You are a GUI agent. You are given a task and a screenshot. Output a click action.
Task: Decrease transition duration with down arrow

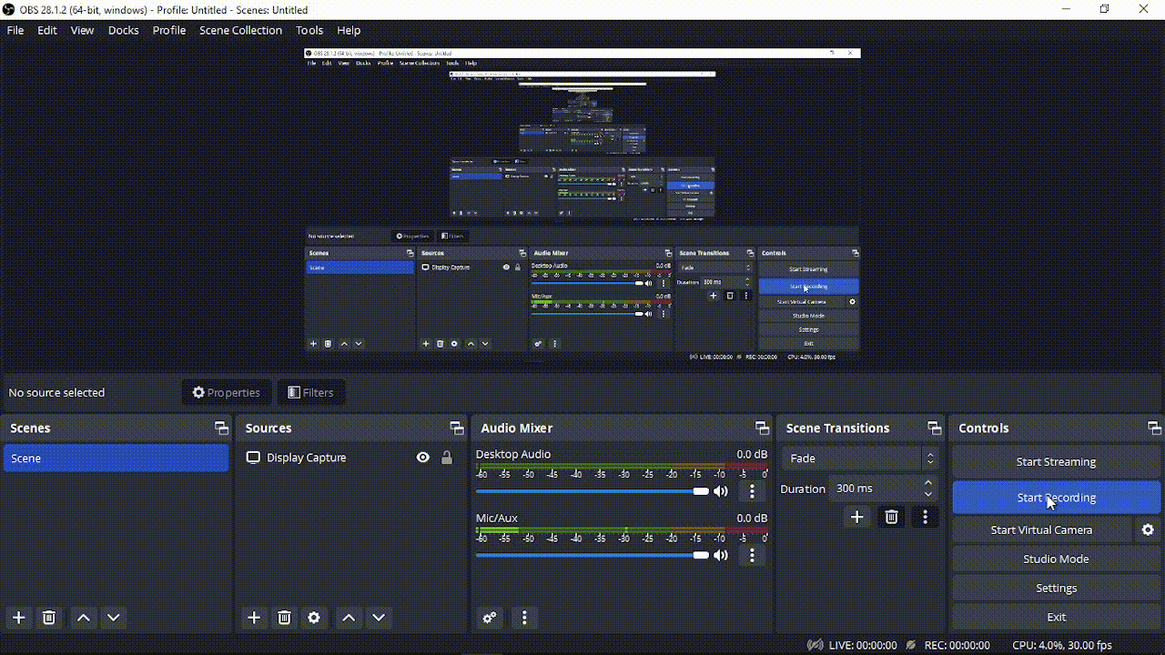[x=927, y=494]
